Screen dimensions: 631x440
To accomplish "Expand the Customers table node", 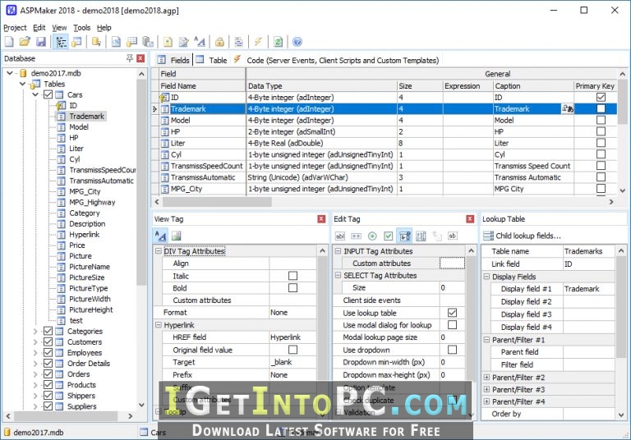I will tap(35, 341).
